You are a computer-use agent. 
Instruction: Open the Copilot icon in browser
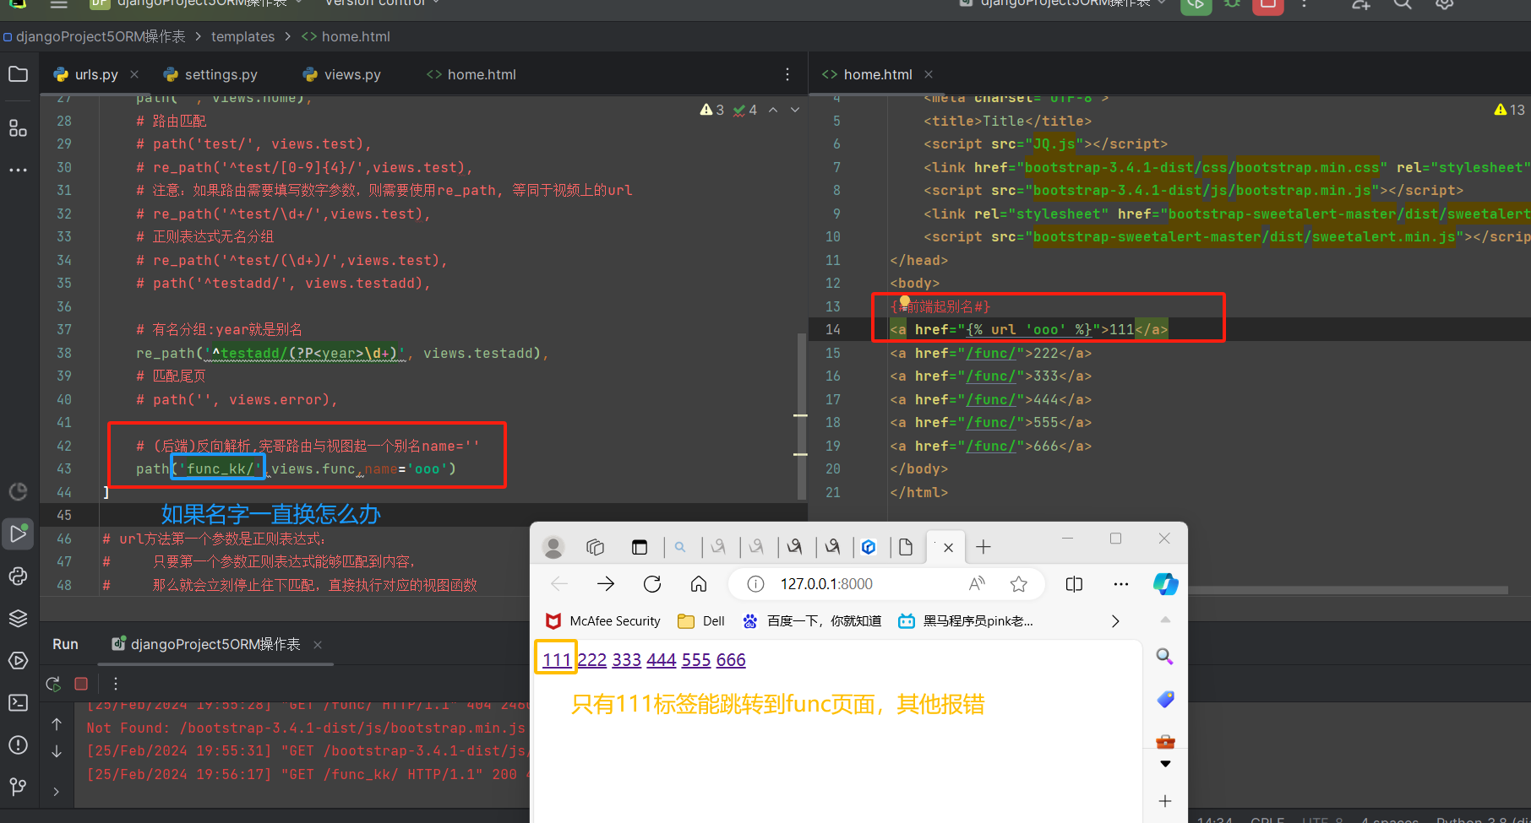coord(1166,584)
